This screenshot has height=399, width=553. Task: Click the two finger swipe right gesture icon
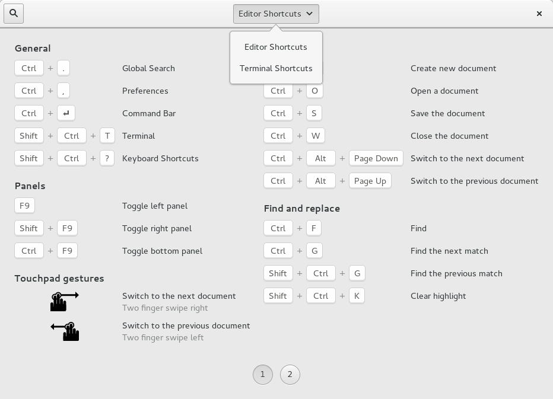coord(64,301)
